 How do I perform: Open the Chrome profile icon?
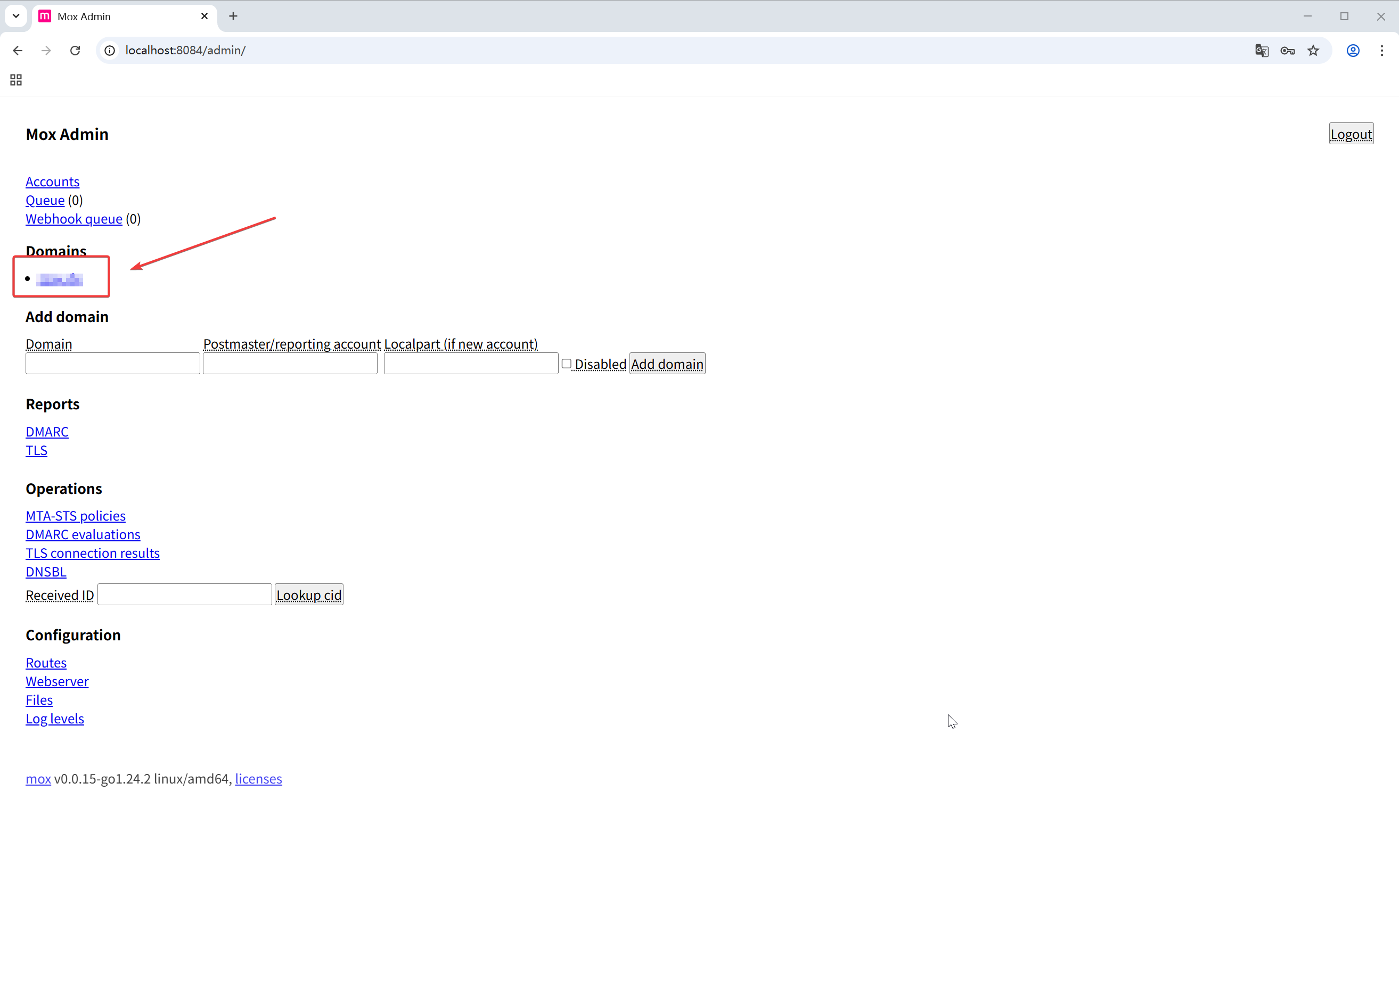coord(1353,51)
